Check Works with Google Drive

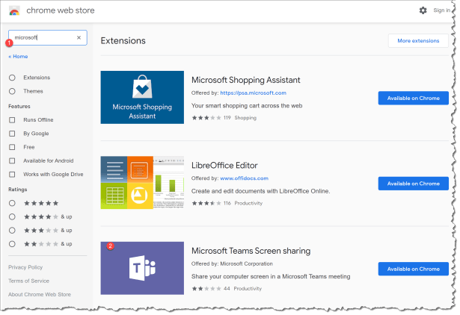tap(12, 175)
